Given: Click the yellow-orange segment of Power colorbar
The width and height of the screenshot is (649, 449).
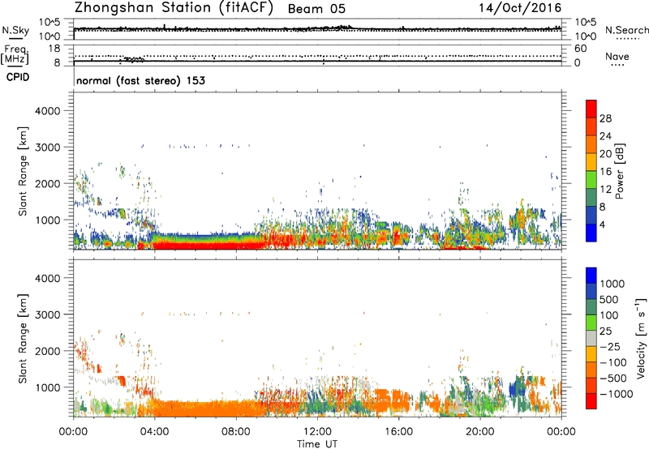Looking at the screenshot, I should click(x=591, y=162).
